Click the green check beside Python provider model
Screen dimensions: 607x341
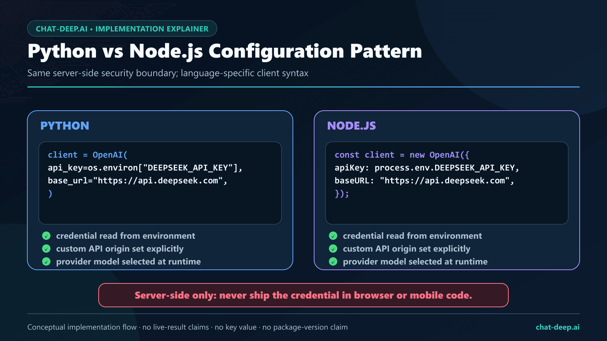pos(46,262)
